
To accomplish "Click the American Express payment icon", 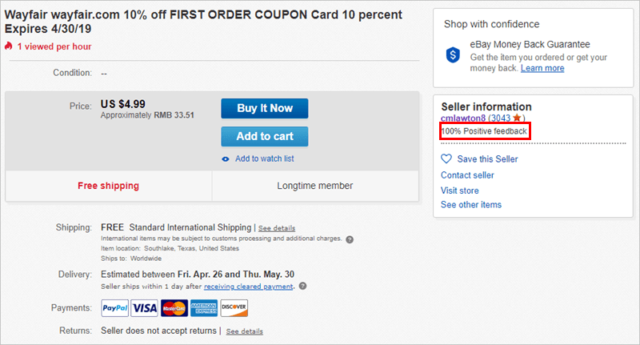I will (x=204, y=308).
